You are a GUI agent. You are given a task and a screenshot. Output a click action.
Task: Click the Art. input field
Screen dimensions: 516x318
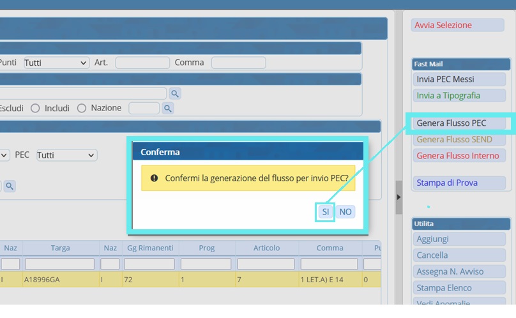coord(142,63)
